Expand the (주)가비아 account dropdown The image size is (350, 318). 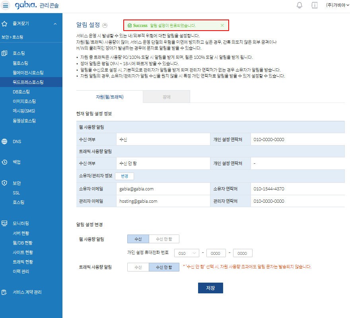click(336, 5)
